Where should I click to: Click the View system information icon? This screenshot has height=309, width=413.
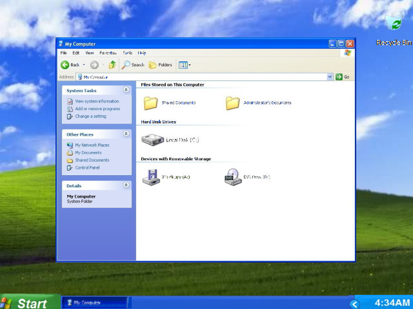point(70,101)
